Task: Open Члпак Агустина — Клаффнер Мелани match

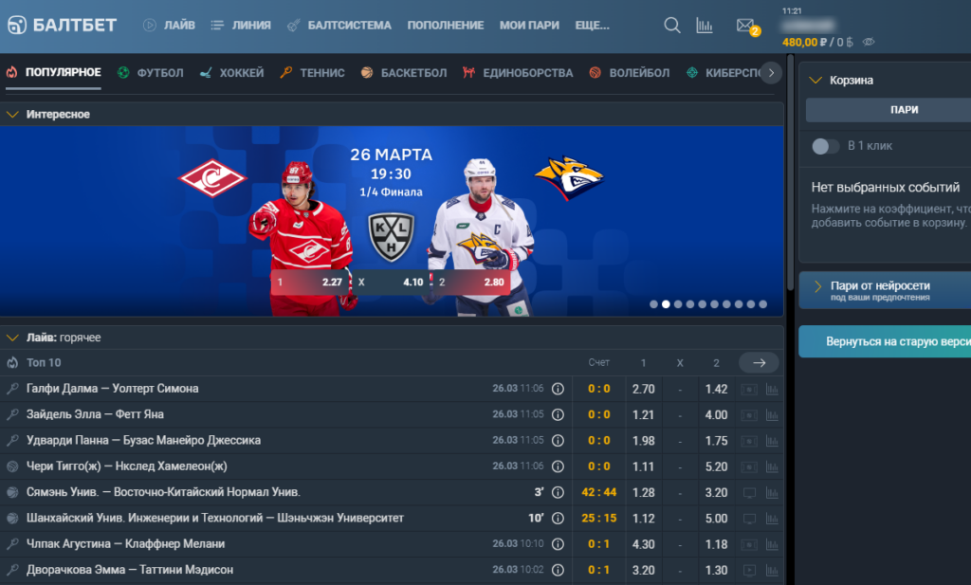Action: click(126, 544)
